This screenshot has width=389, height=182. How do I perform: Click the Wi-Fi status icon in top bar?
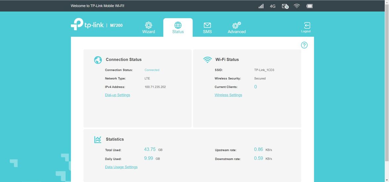pos(297,6)
